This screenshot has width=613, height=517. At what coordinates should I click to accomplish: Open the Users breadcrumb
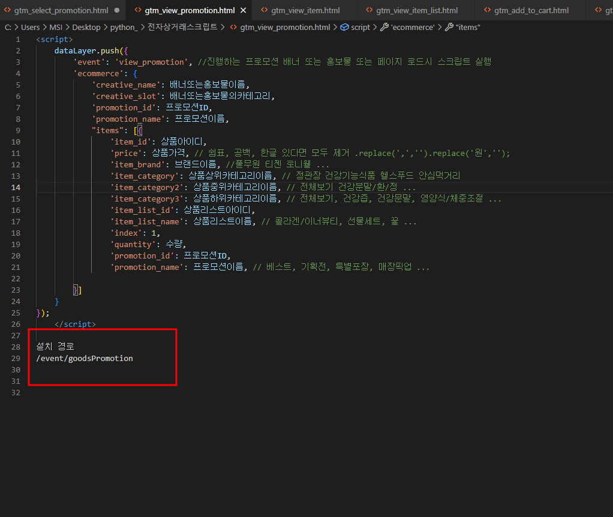point(31,28)
